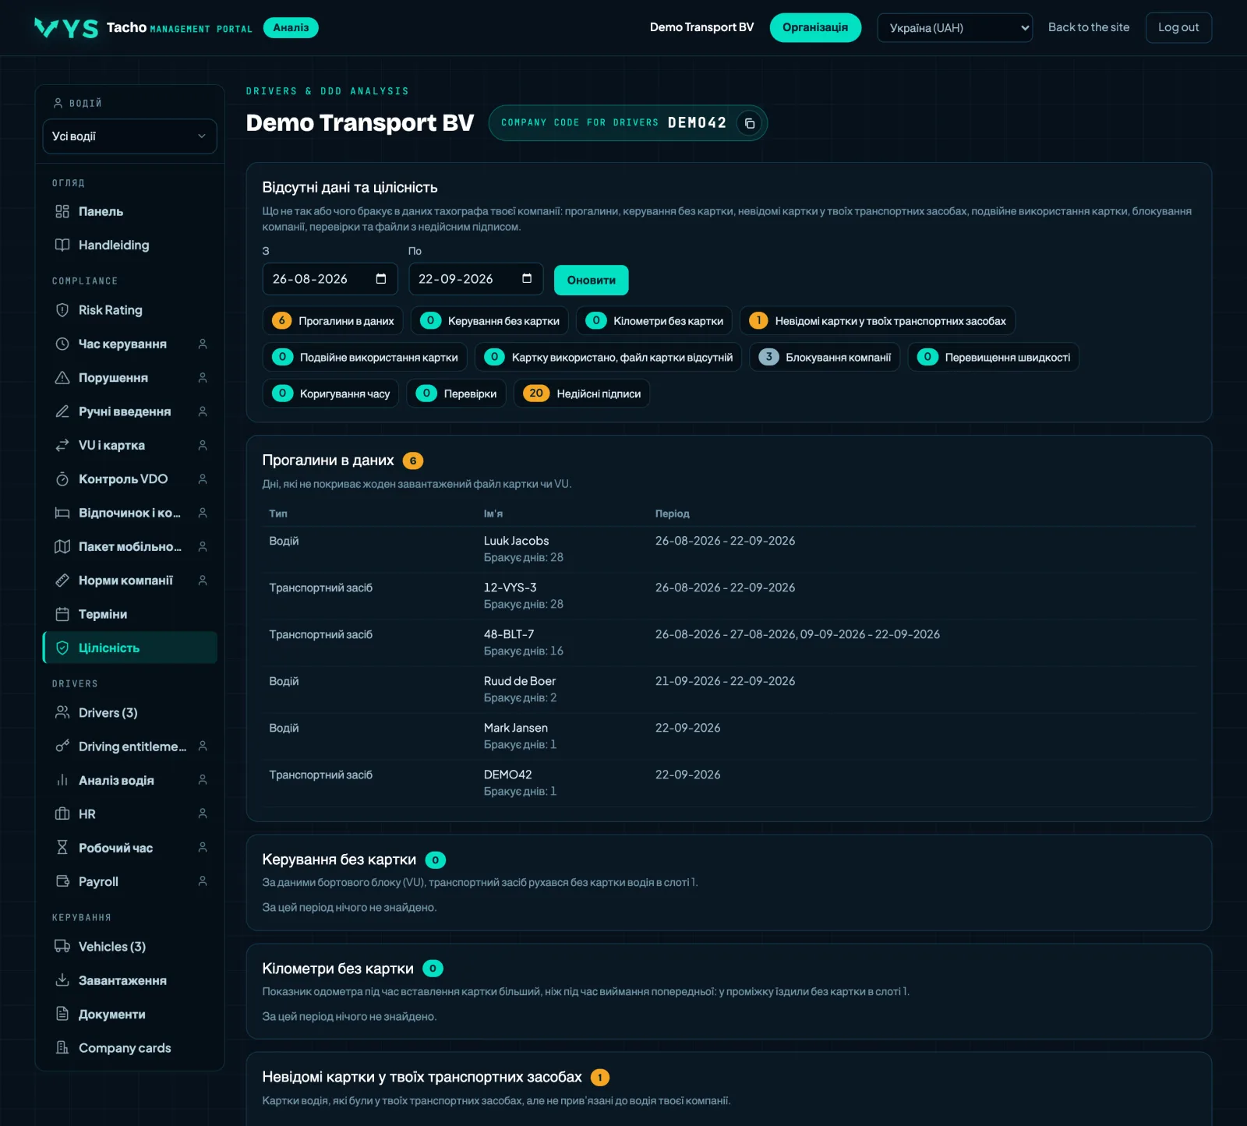This screenshot has height=1126, width=1247.
Task: Open the calendar picker for the start date
Action: [x=381, y=279]
